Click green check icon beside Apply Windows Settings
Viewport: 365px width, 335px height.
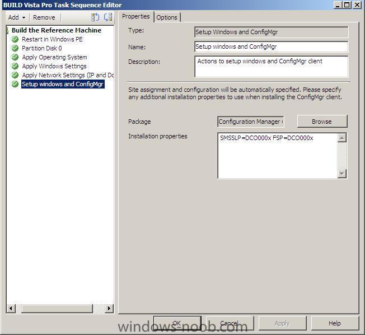[15, 66]
